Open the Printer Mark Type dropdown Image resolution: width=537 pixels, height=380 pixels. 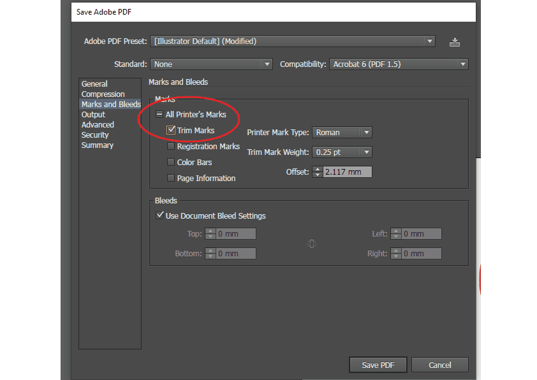tap(342, 133)
